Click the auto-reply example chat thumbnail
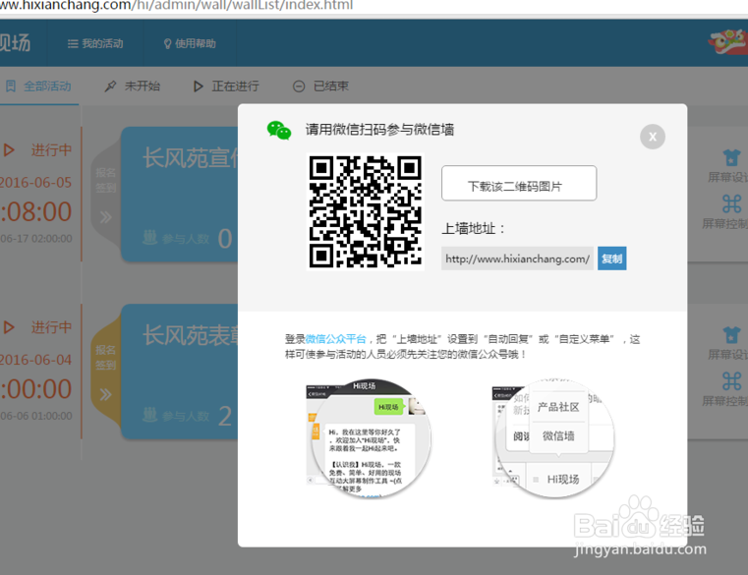 [371, 439]
